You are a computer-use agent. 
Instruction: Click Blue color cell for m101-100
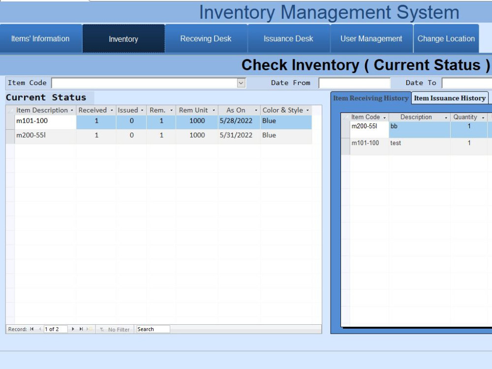(286, 122)
